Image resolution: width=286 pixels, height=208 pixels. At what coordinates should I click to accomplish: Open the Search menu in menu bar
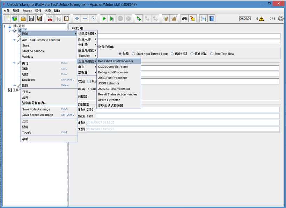(x=27, y=11)
